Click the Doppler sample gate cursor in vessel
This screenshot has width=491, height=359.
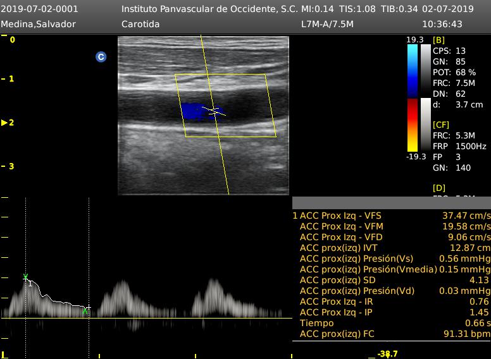pyautogui.click(x=214, y=111)
